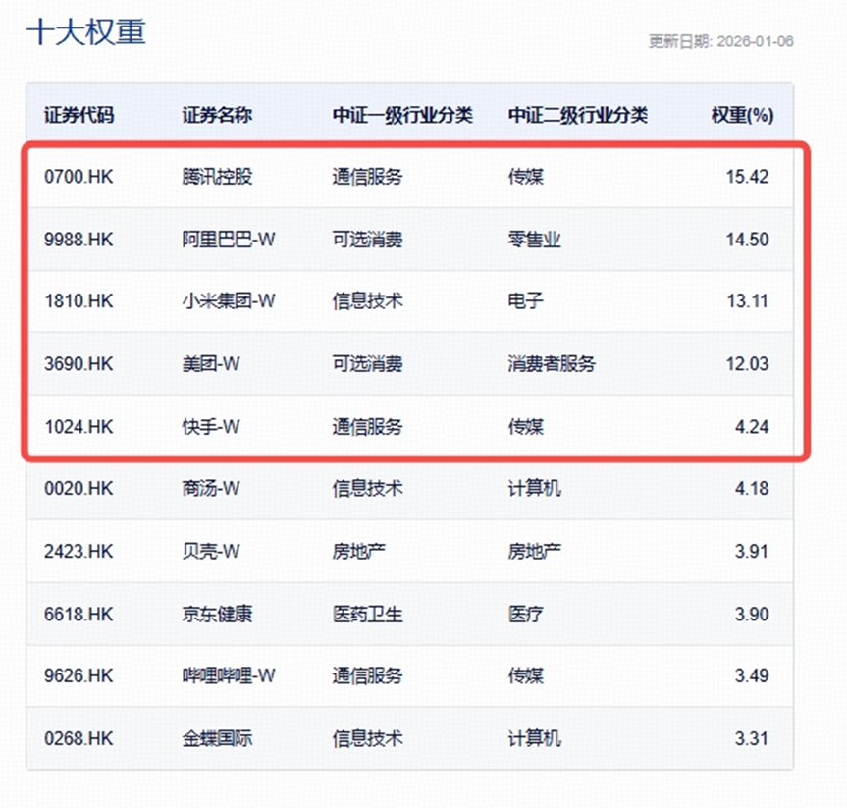Click the 15.42 weight value

748,177
